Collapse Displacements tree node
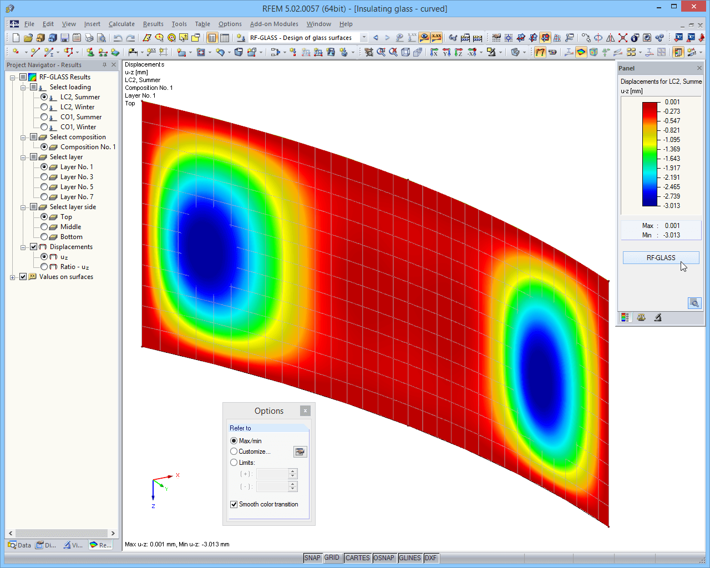 pyautogui.click(x=23, y=247)
